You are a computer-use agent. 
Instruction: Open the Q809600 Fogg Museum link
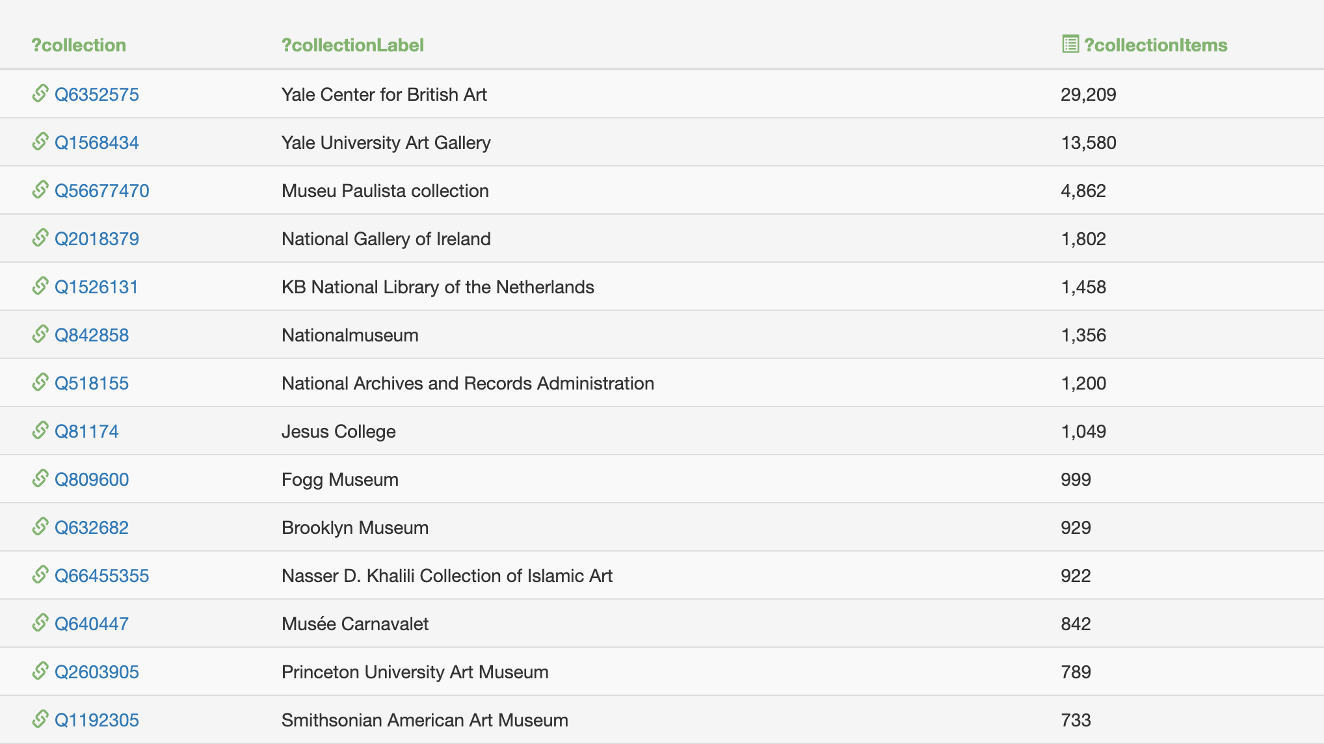click(92, 479)
